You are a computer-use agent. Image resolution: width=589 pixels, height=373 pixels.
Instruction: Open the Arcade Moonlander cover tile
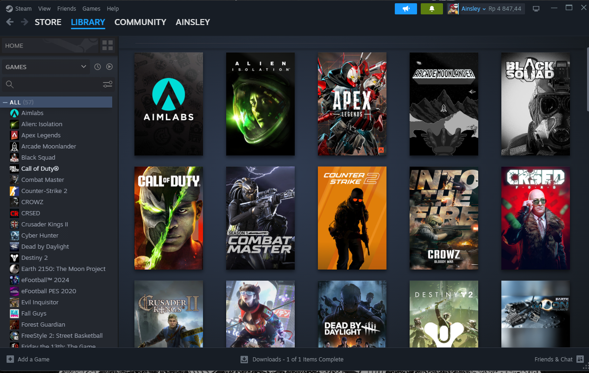pos(444,104)
